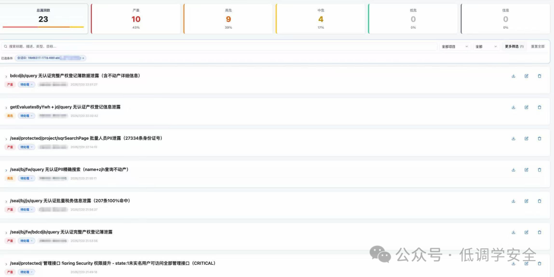Filter by the 高危 9 card

pos(228,19)
